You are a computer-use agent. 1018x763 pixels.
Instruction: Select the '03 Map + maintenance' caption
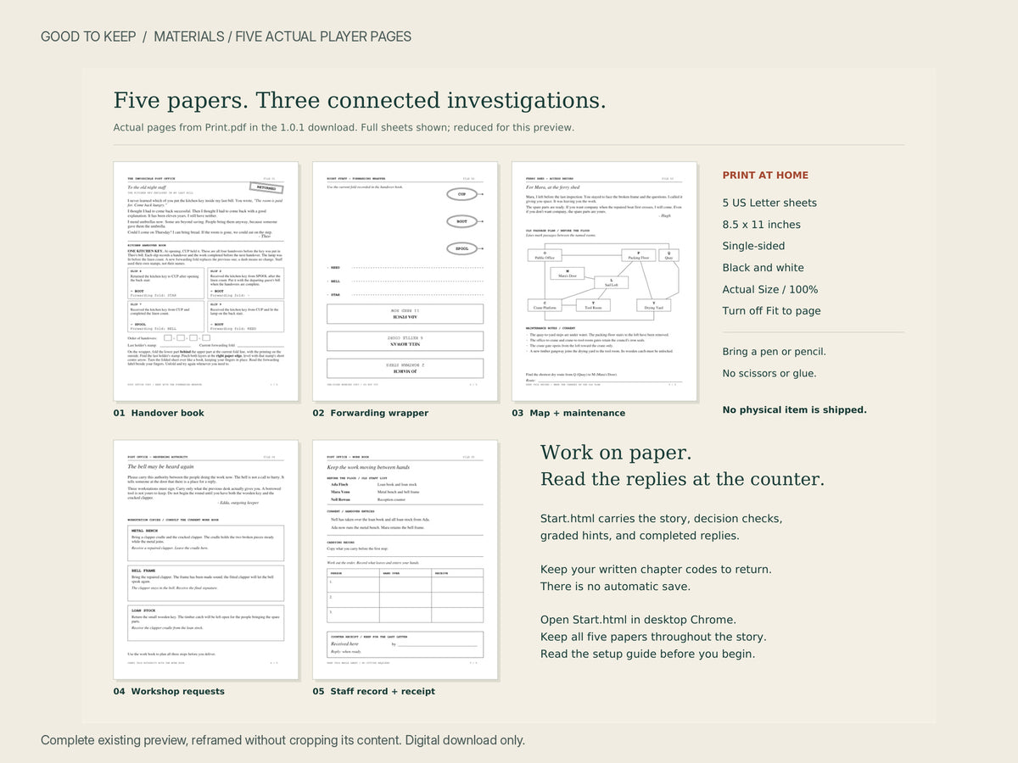(x=568, y=413)
